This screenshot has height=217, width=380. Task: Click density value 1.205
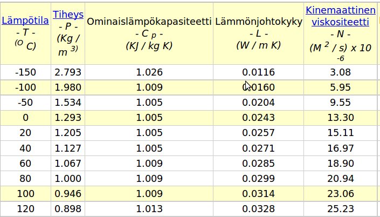[68, 132]
